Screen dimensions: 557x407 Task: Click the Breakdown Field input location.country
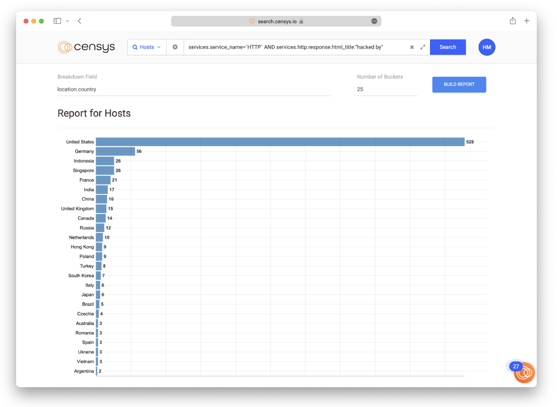(194, 89)
